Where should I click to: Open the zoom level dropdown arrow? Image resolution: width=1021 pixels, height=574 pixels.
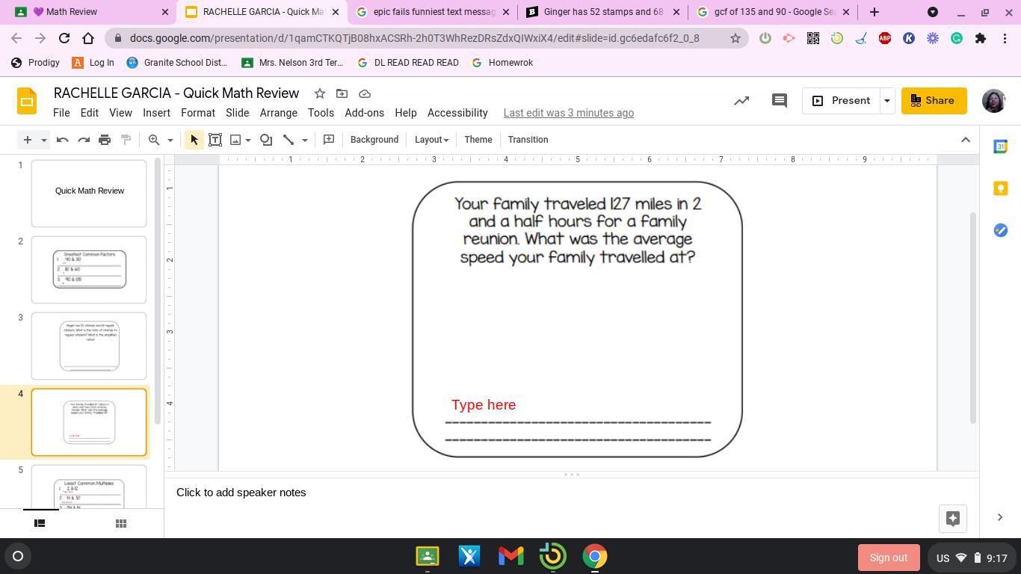click(170, 140)
